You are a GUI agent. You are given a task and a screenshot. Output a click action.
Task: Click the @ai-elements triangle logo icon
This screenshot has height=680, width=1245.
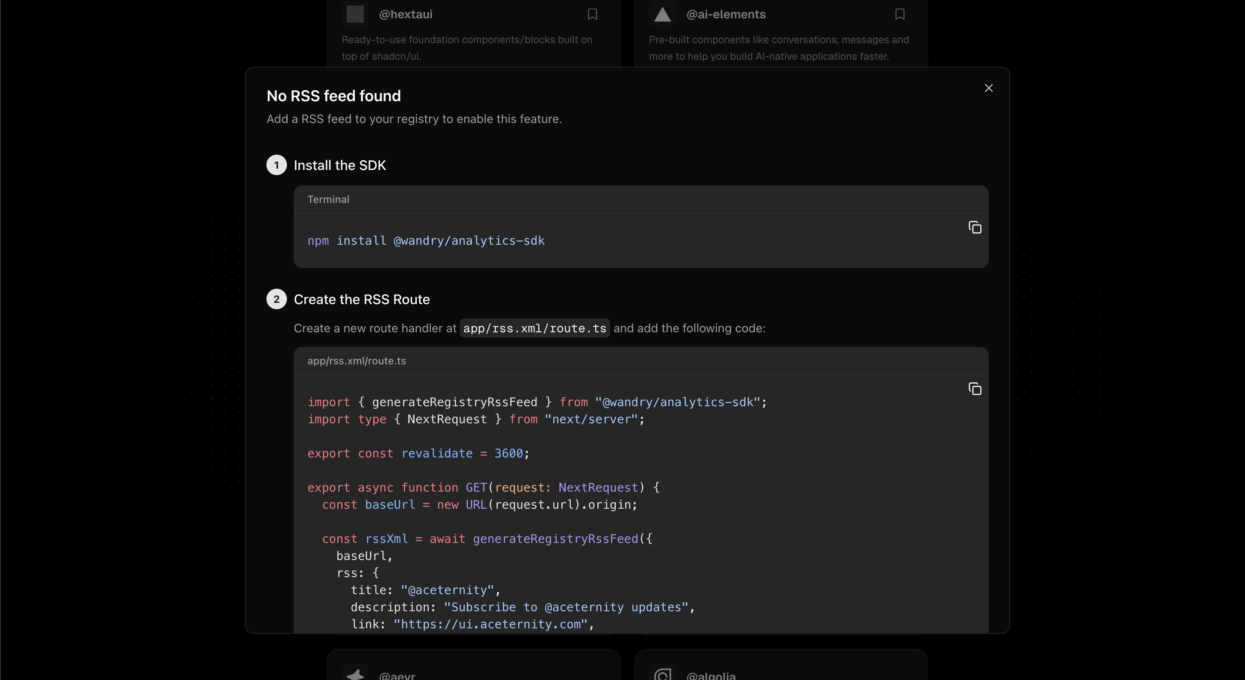pyautogui.click(x=662, y=15)
